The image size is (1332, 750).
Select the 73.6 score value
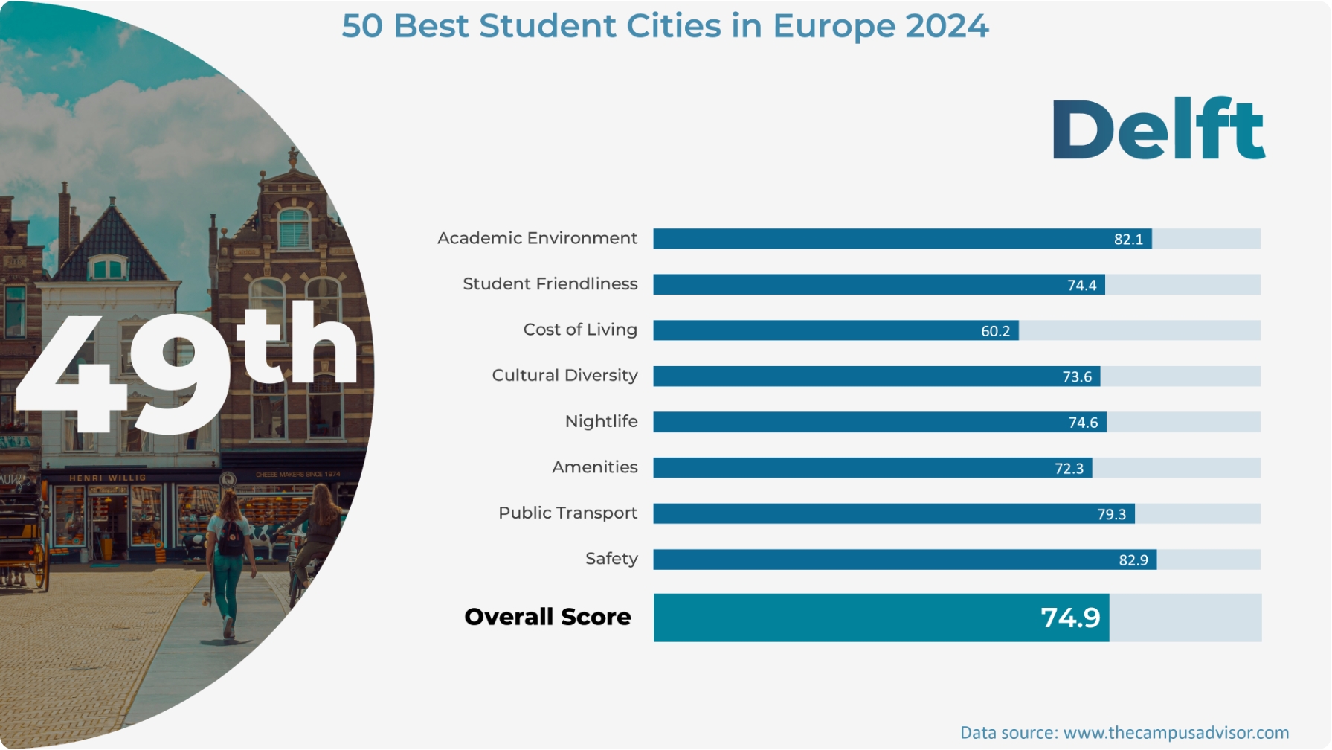point(1076,377)
